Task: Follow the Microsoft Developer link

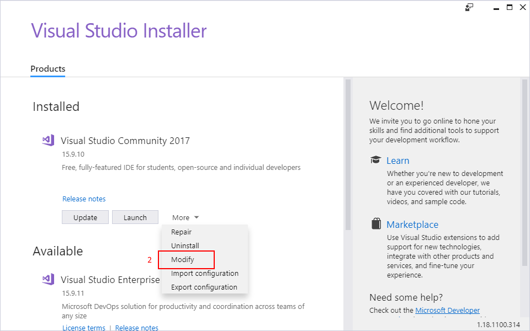Action: [447, 310]
